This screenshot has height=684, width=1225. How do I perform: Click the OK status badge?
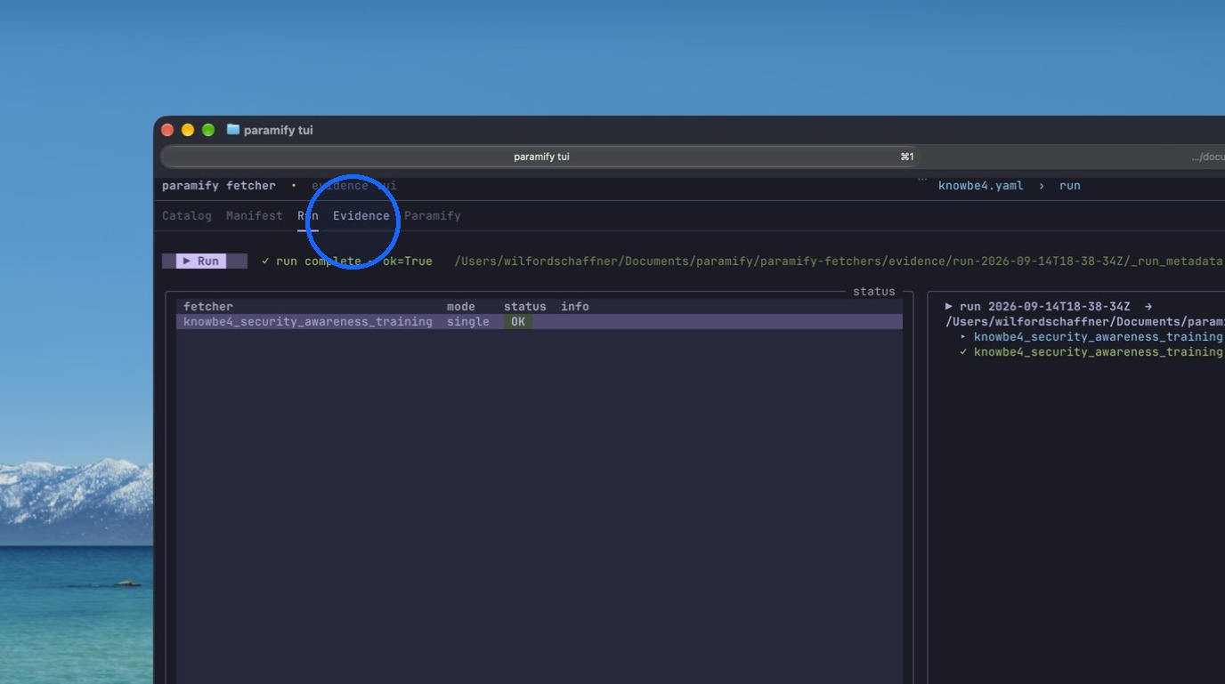(x=518, y=321)
